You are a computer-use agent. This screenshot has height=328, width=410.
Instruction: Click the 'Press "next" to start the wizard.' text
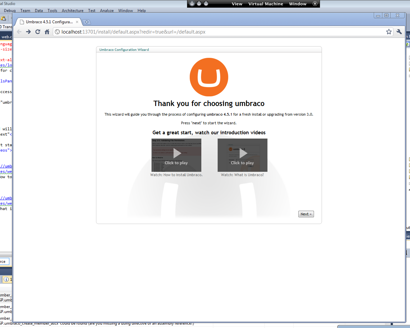click(x=209, y=123)
